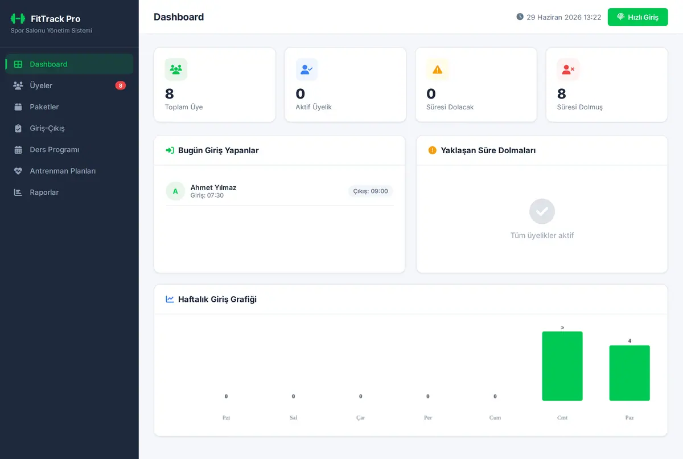Viewport: 683px width, 459px height.
Task: Click the Cmt bar in weekly chart
Action: pyautogui.click(x=562, y=366)
